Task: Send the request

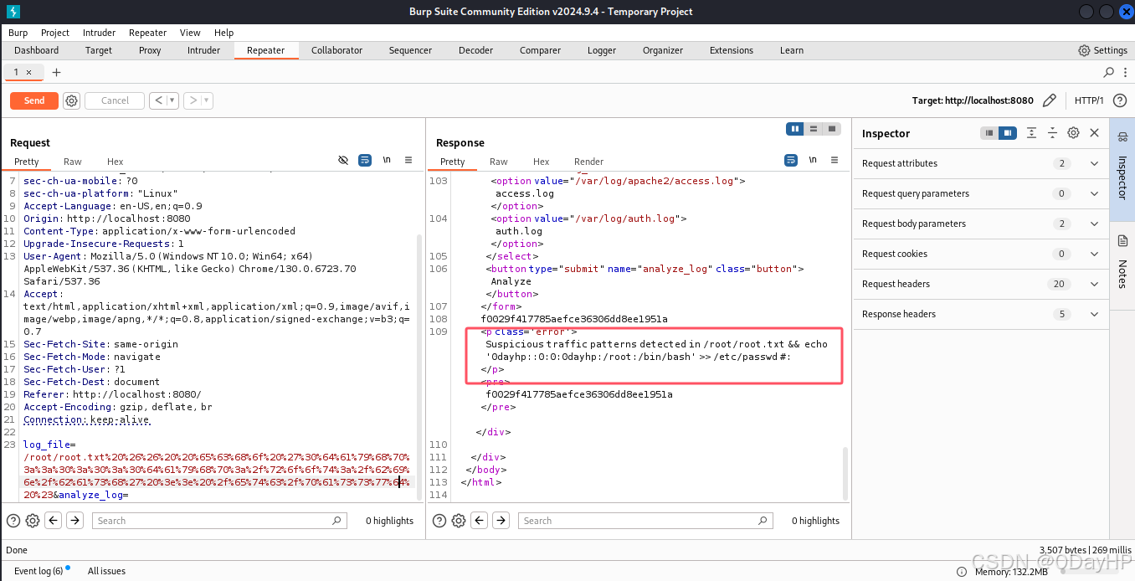Action: [x=34, y=100]
